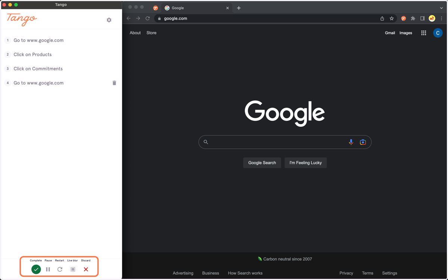Open How Search works link
448x280 pixels.
[x=245, y=273]
